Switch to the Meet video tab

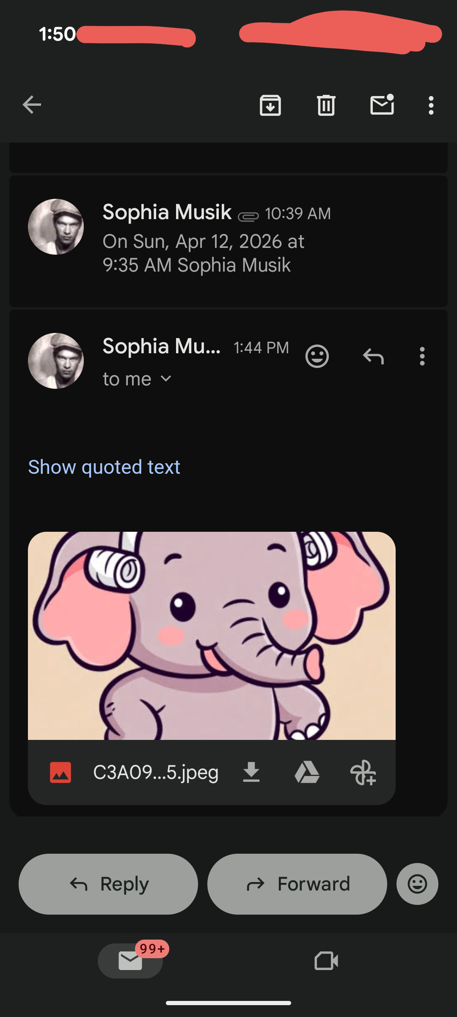pos(326,961)
